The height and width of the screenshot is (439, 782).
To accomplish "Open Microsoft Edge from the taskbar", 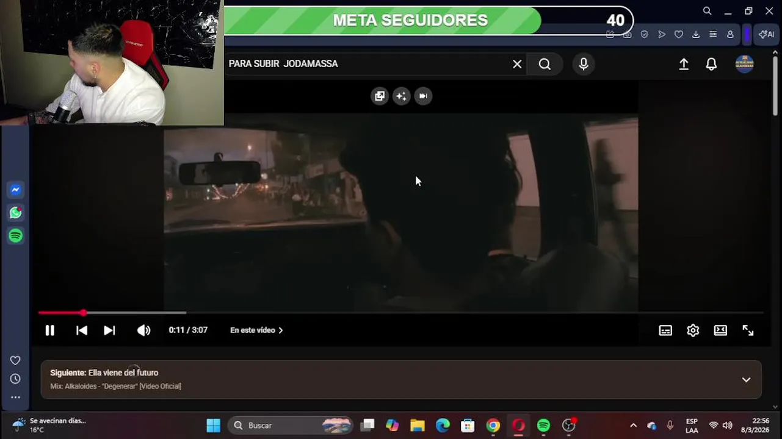I will pos(443,426).
